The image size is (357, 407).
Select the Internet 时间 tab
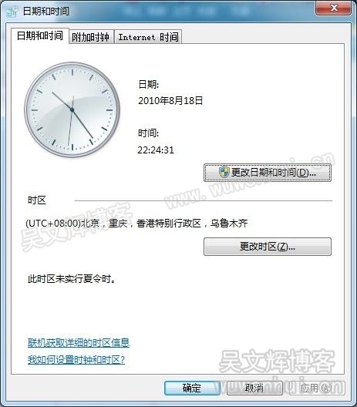(x=148, y=37)
